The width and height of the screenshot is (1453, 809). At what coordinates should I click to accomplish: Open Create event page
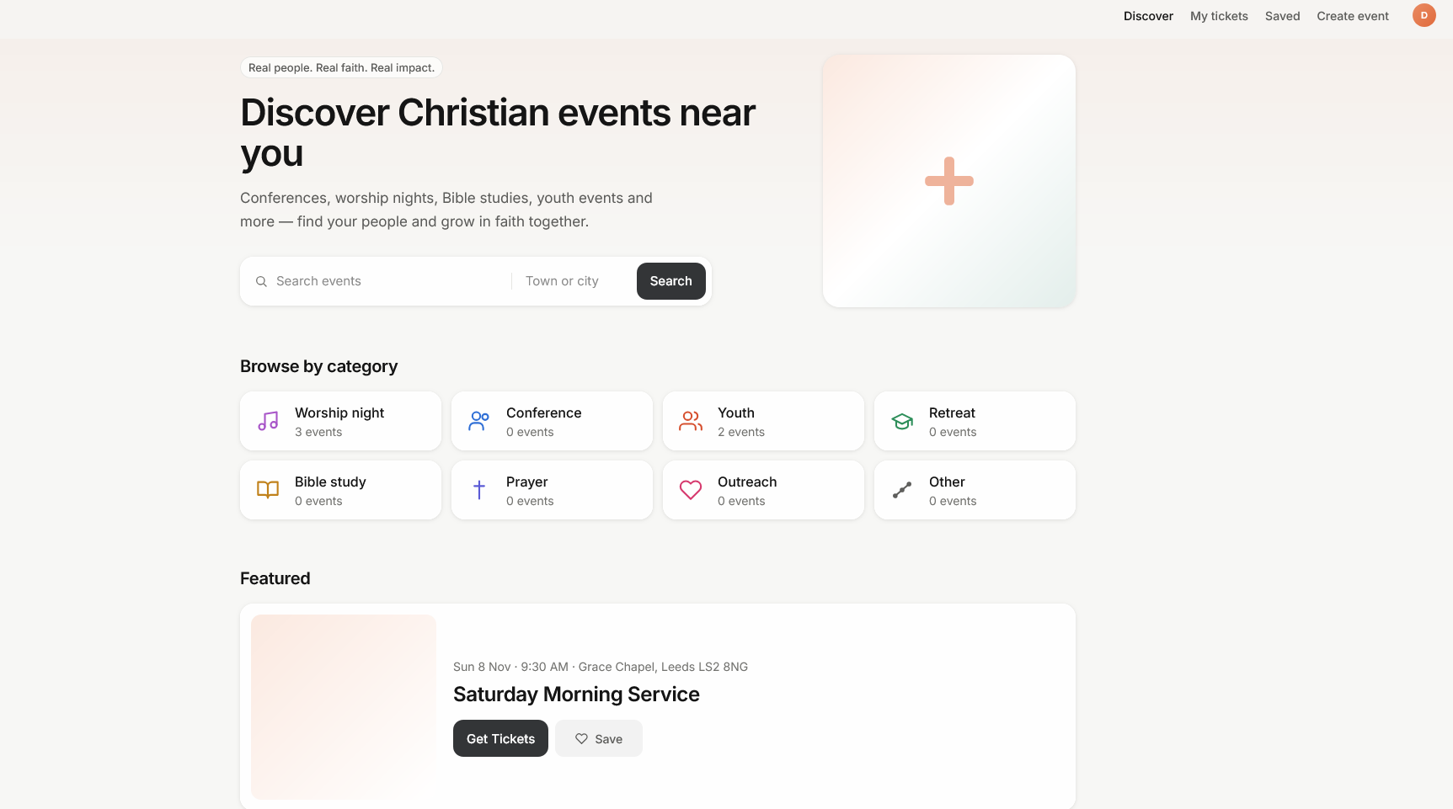tap(1353, 16)
